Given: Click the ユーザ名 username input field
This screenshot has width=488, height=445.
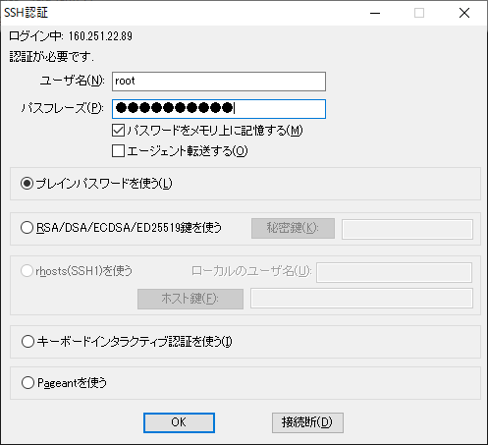Looking at the screenshot, I should click(x=219, y=82).
